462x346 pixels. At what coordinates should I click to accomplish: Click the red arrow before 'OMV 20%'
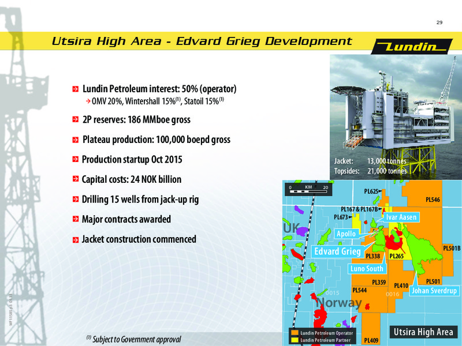[x=88, y=101]
